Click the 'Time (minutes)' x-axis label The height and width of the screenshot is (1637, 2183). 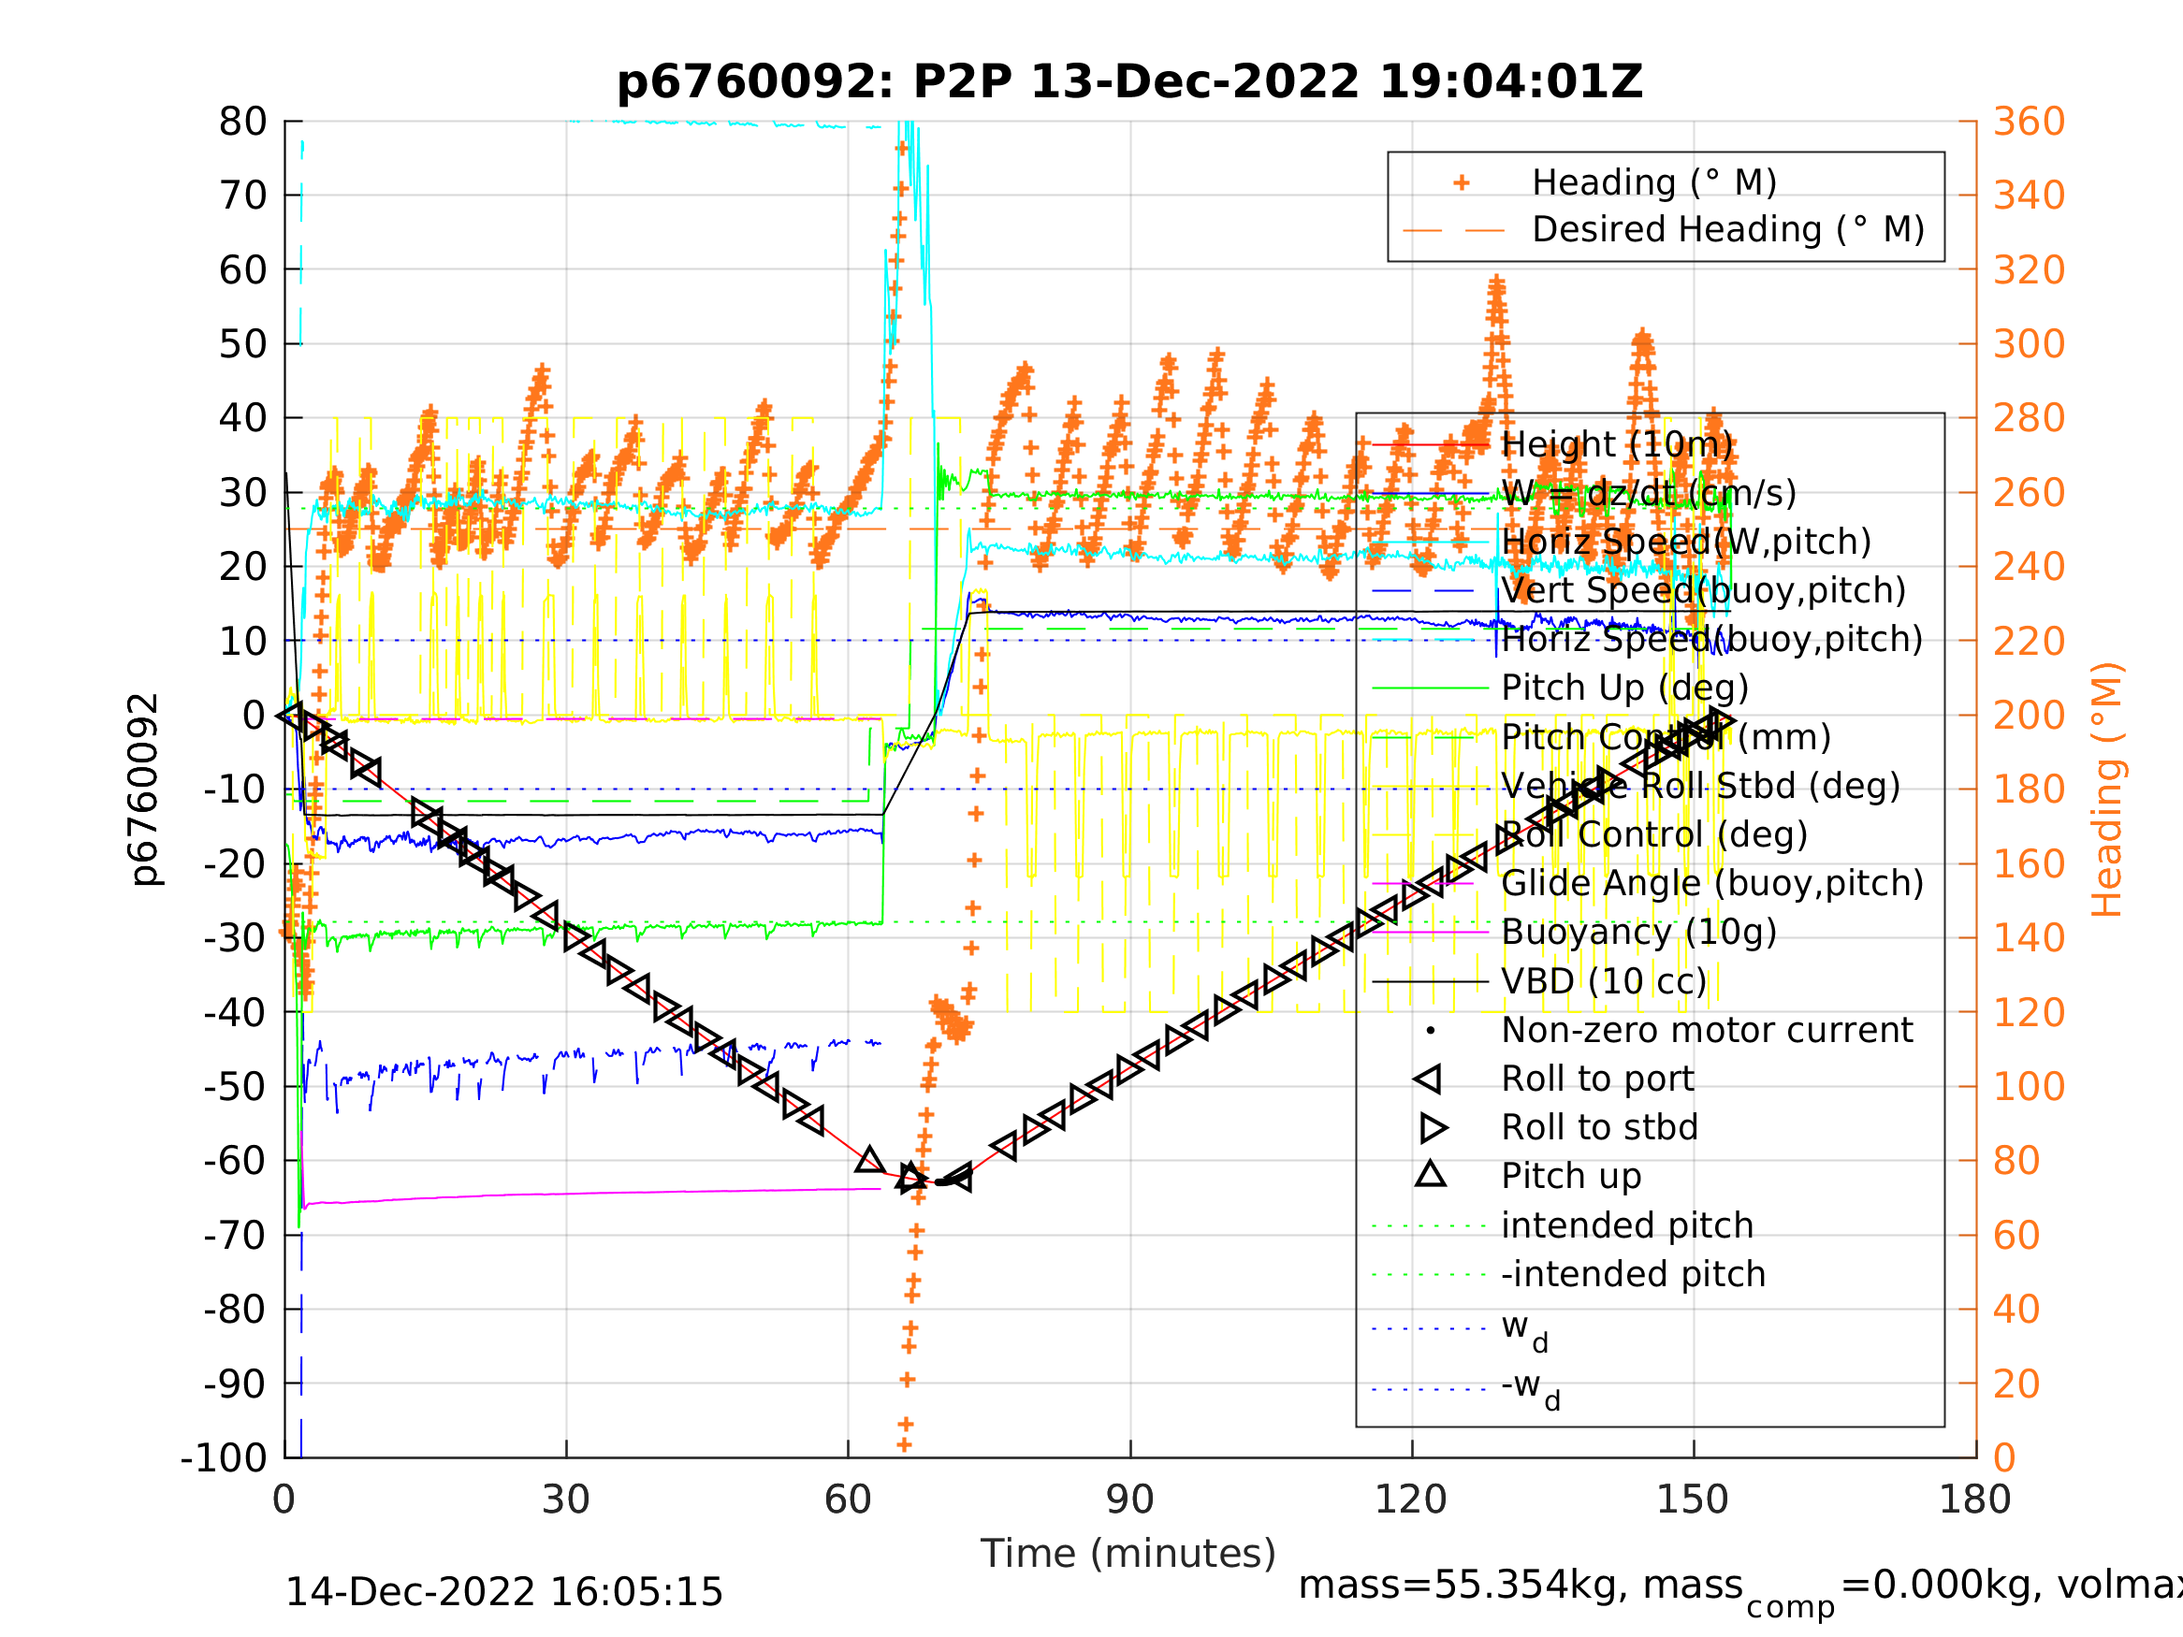(x=1128, y=1554)
